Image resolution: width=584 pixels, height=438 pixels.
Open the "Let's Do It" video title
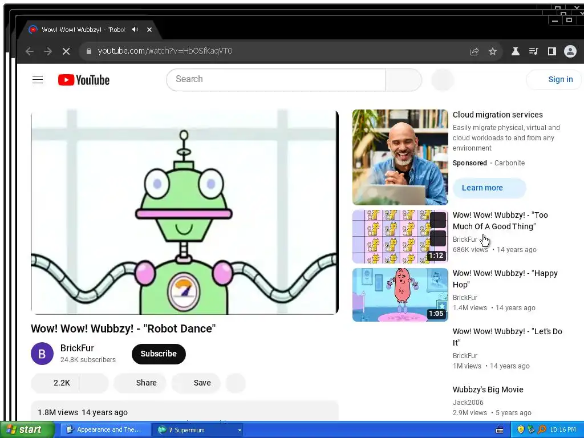pos(507,336)
